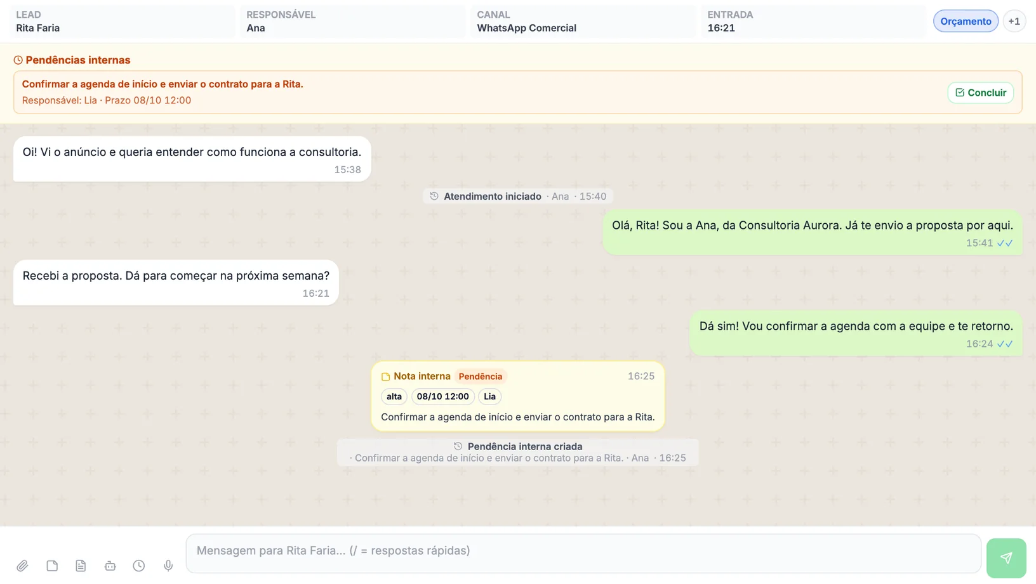Select message 'Olá, Rita! Sou a Ana...'
The width and height of the screenshot is (1036, 584).
(x=813, y=232)
